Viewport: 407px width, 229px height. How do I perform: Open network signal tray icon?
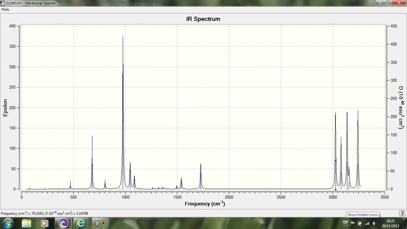tap(367, 223)
